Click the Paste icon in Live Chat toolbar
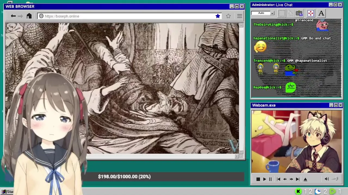The width and height of the screenshot is (348, 195). point(299,13)
